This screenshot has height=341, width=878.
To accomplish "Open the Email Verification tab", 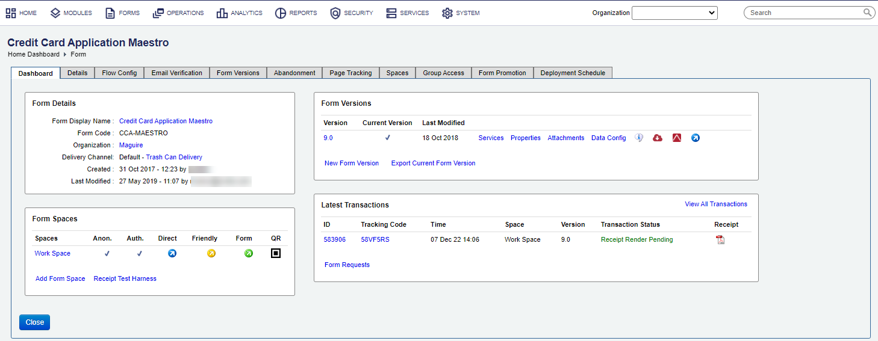I will 177,73.
